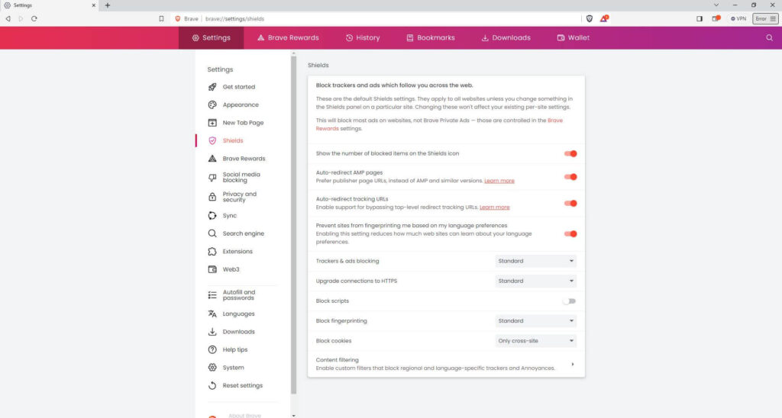Go back with the back arrow
782x418 pixels.
(8, 18)
